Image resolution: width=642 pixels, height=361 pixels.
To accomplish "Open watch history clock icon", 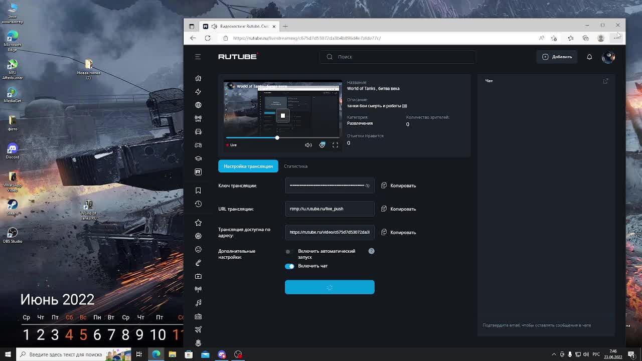I will 198,204.
